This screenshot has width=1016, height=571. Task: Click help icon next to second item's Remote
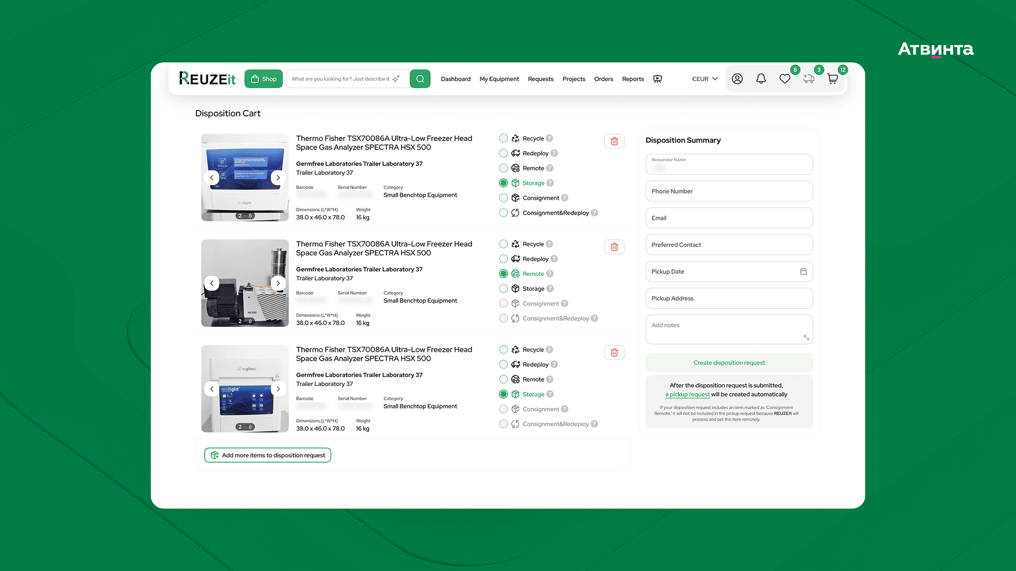[x=550, y=274]
